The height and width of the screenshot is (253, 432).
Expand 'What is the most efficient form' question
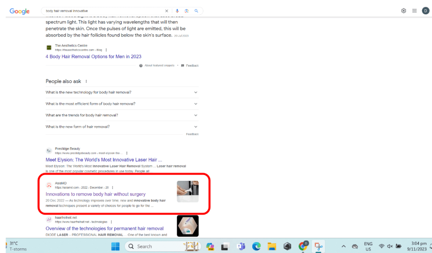coord(196,104)
